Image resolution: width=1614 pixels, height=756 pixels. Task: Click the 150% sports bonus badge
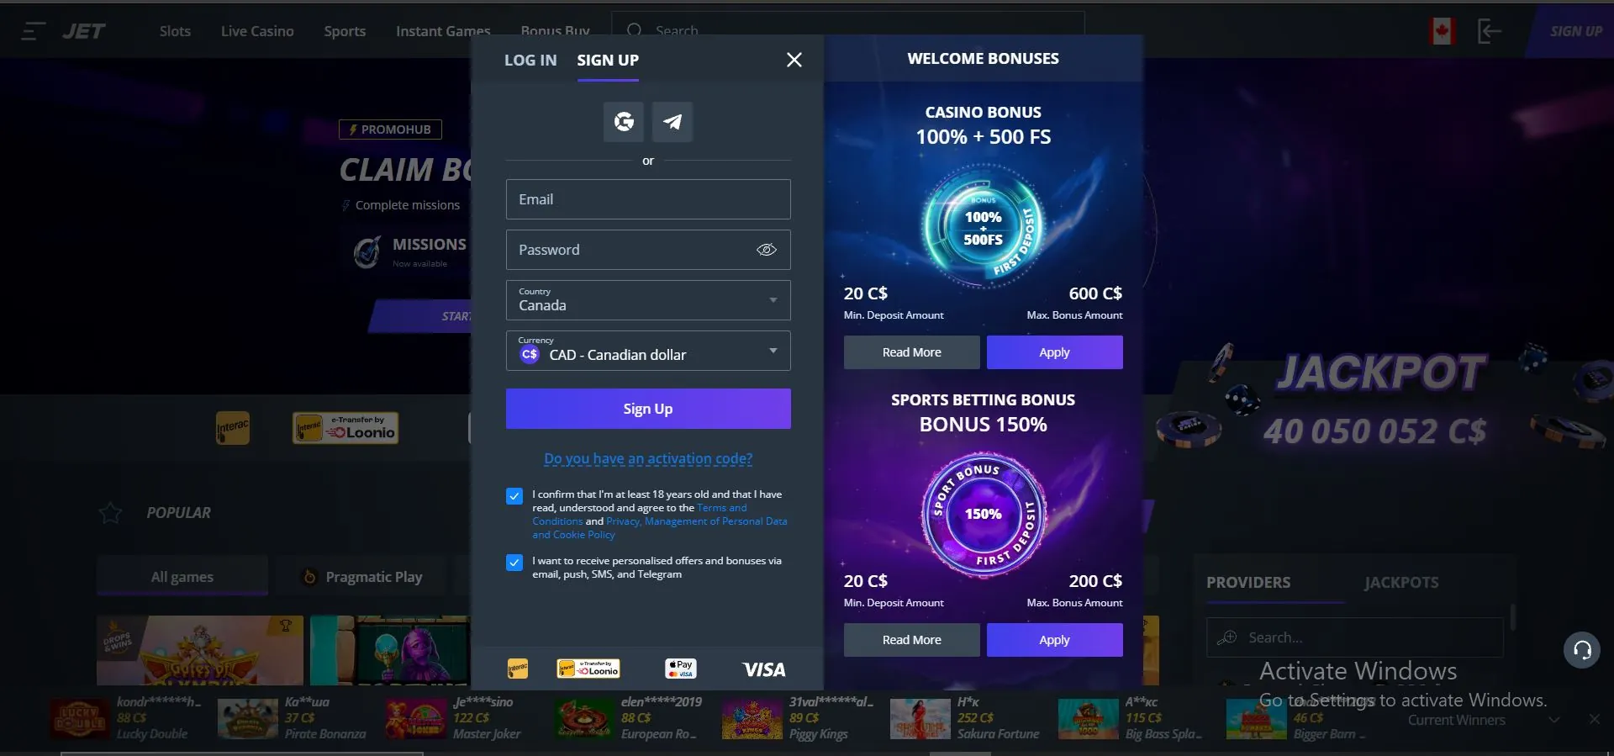point(984,515)
